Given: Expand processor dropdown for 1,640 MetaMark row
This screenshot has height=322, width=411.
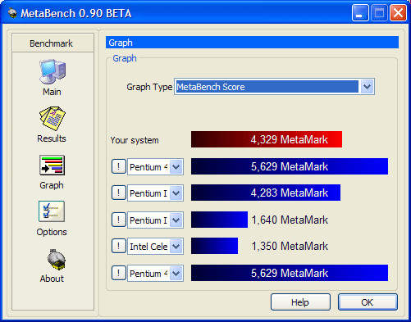Looking at the screenshot, I should [176, 220].
